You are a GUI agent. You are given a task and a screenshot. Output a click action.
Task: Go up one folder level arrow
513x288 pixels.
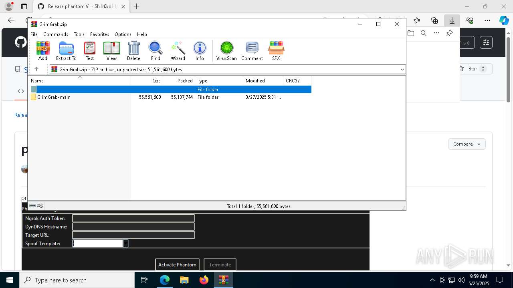pos(36,69)
